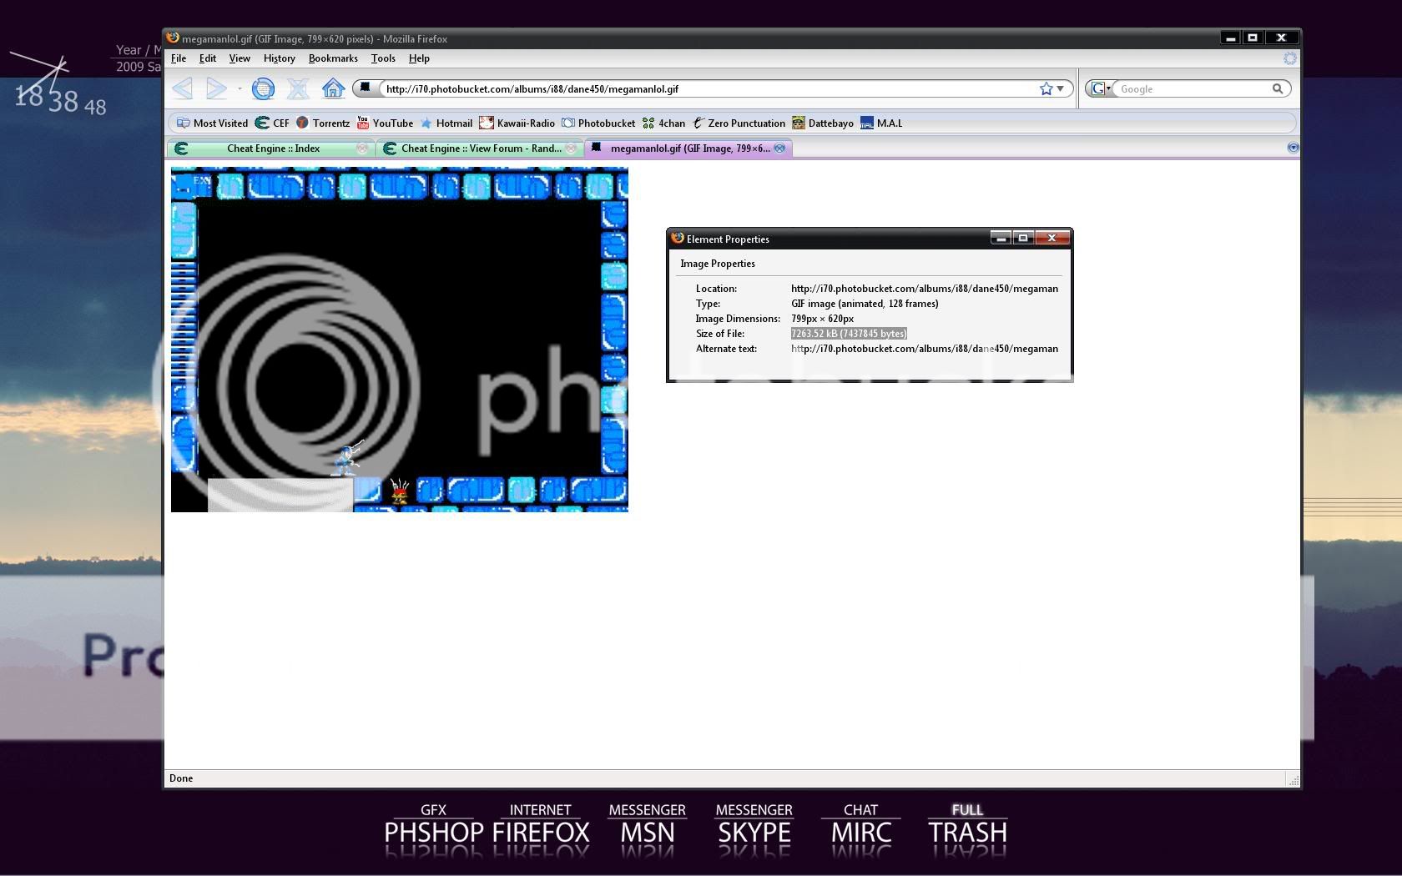
Task: Close the megamanlol.gif tab
Action: (x=779, y=149)
